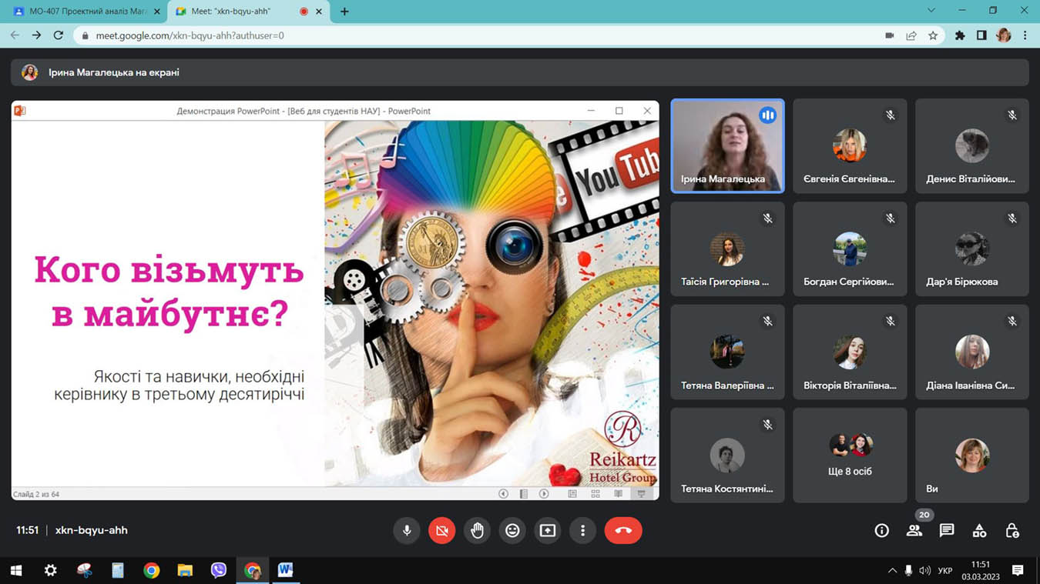Leave the call with red hang-up button
The width and height of the screenshot is (1040, 584).
tap(623, 530)
